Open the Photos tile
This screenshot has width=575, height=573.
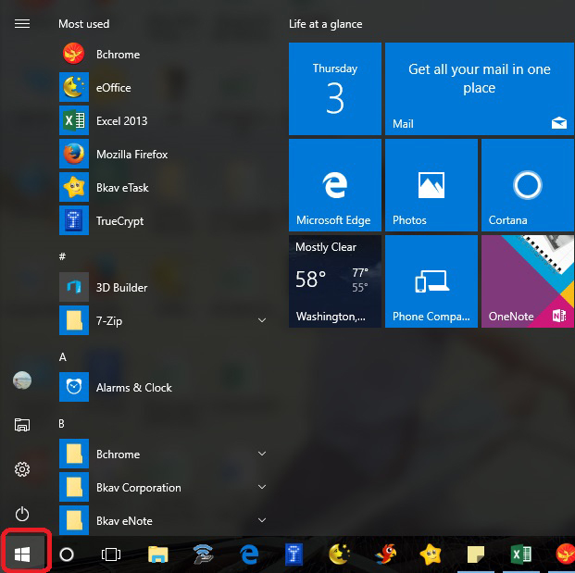pyautogui.click(x=431, y=185)
